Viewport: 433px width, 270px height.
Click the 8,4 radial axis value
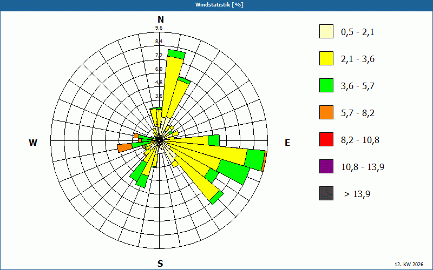pos(159,42)
